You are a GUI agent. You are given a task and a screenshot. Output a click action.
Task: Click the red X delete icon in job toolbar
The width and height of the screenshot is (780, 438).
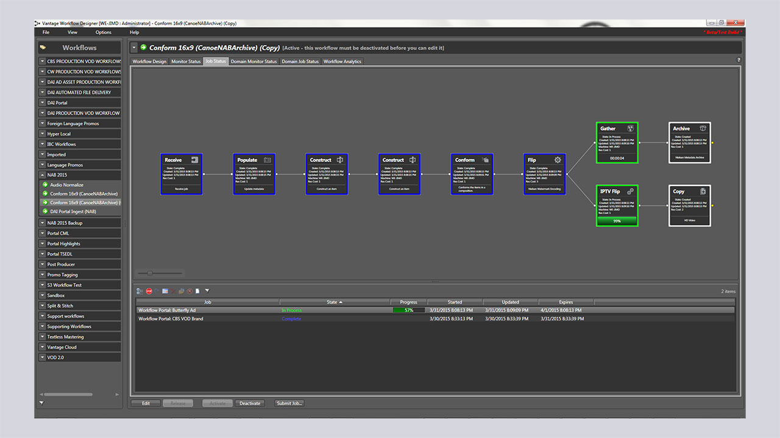click(x=173, y=291)
